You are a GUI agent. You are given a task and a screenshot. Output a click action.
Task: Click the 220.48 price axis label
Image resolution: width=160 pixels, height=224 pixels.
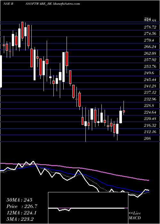150,119
